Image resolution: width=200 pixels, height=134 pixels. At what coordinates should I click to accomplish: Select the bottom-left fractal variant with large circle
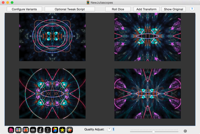coord(52,93)
